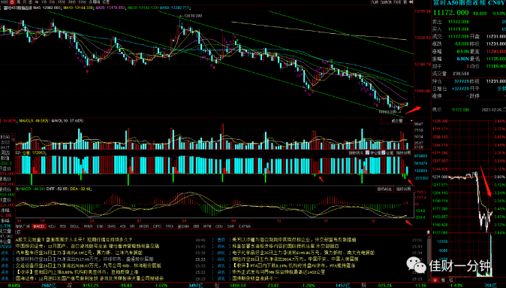Viewport: 506px width, 288px height.
Task: Toggle the 持仓量 checkbox in the position panel
Action: point(367,153)
